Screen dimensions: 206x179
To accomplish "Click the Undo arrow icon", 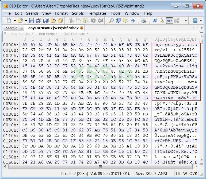I will click(93, 21).
